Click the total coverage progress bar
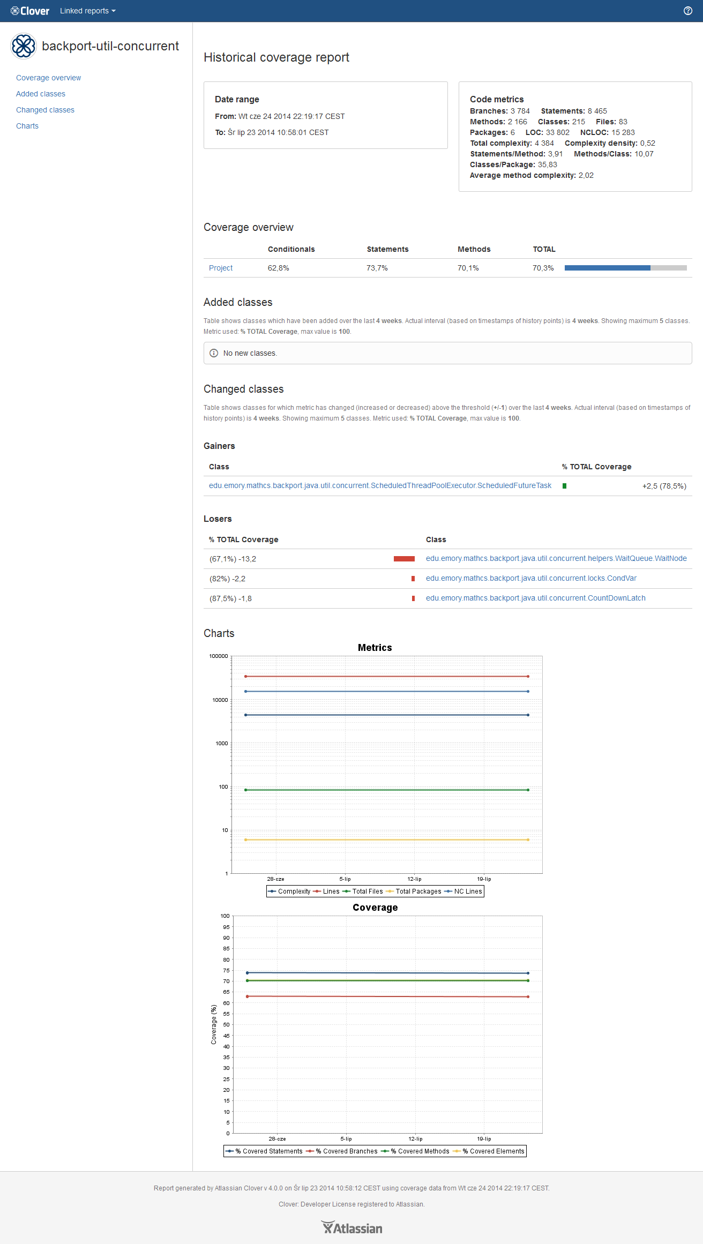703x1244 pixels. tap(625, 268)
